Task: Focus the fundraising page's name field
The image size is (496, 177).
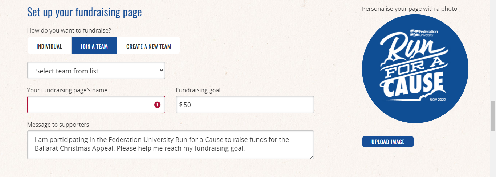Action: pos(91,105)
